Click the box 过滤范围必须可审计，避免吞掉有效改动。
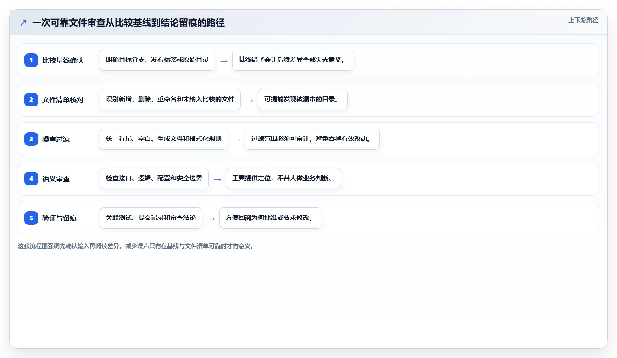617x358 pixels. [x=312, y=139]
